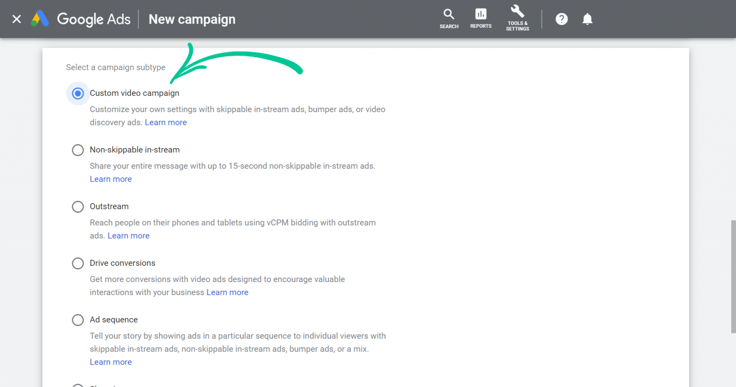This screenshot has height=387, width=736.
Task: Select the Ad sequence subtype
Action: (78, 320)
